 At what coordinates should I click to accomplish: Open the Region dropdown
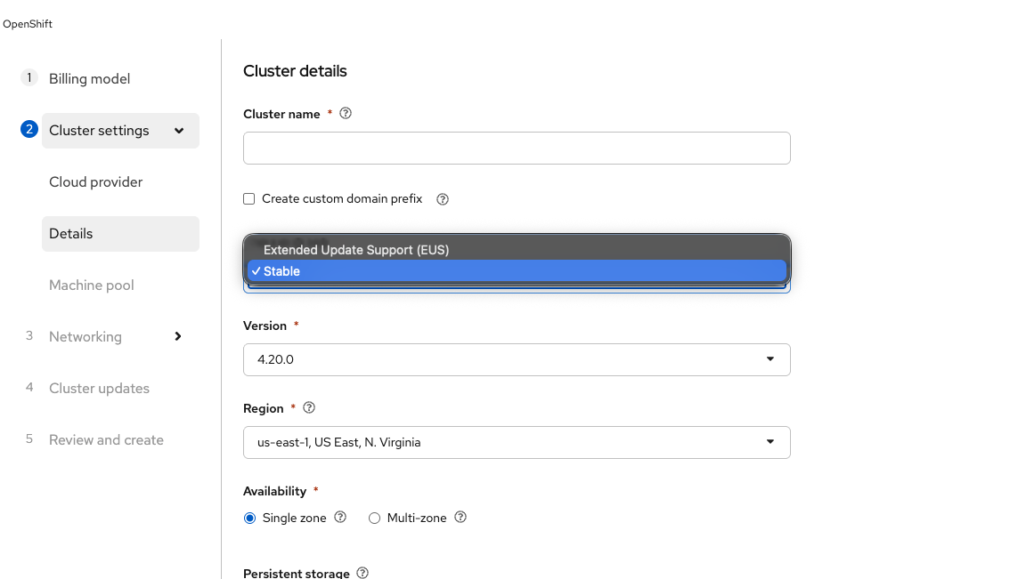[517, 442]
